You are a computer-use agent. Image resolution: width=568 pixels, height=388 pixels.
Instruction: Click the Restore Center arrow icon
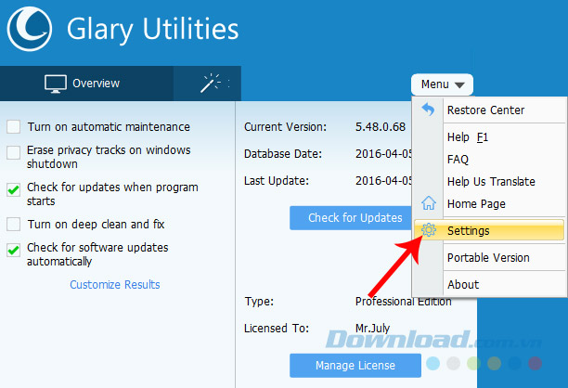428,110
